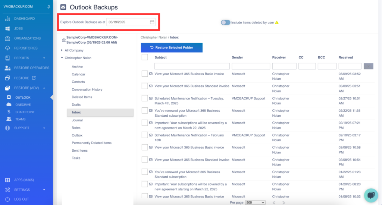This screenshot has width=382, height=205.
Task: Click the Dashboard icon in sidebar
Action: coord(7,19)
